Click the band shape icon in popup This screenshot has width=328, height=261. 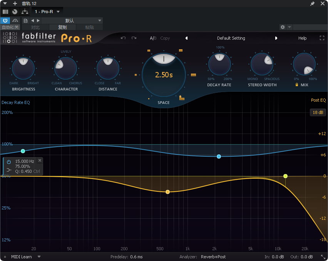9,170
